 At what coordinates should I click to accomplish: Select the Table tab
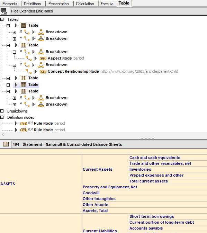point(124,3)
